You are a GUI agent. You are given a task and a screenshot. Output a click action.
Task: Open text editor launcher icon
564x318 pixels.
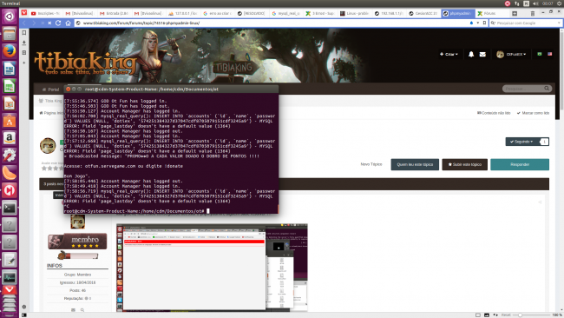(10, 260)
